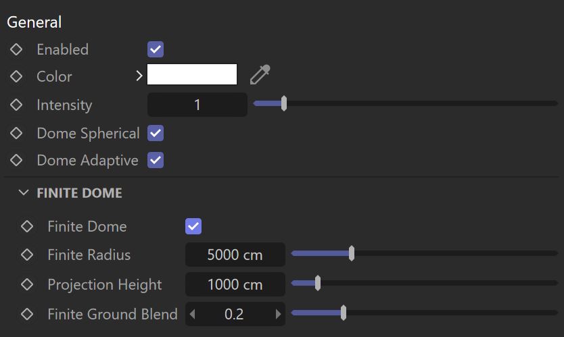Click the Finite Radius field 5000 cm
This screenshot has width=564, height=337.
tap(235, 255)
